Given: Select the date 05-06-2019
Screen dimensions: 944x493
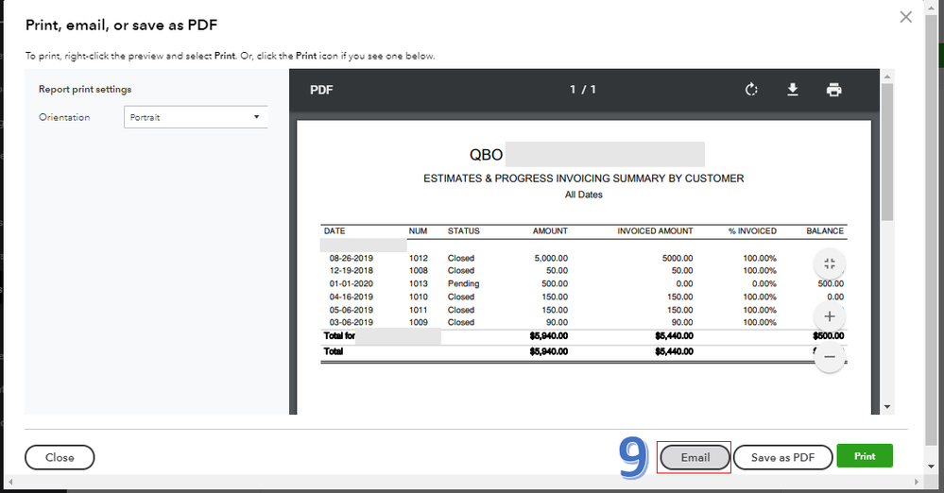Looking at the screenshot, I should click(351, 310).
